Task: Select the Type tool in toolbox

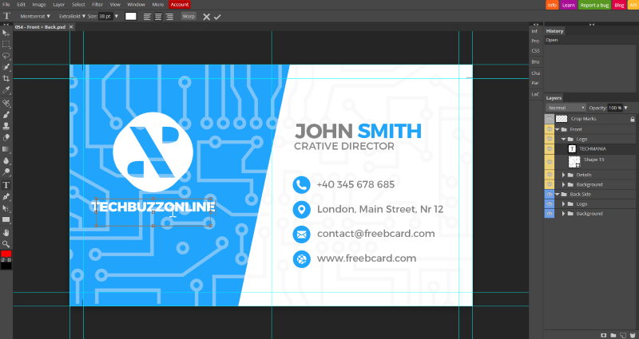Action: [x=6, y=185]
